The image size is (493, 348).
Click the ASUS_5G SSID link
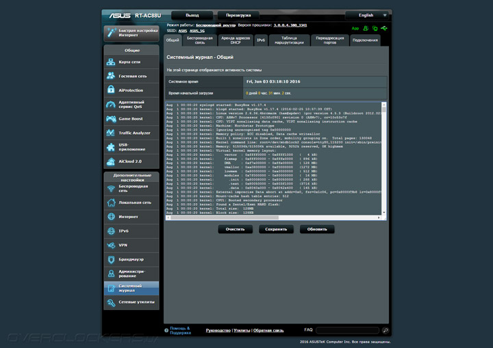pyautogui.click(x=197, y=31)
